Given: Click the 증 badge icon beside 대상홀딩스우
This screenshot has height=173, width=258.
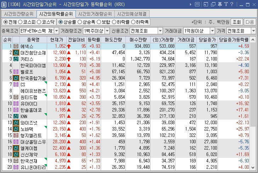Looking at the screenshot, I should point(16,142).
